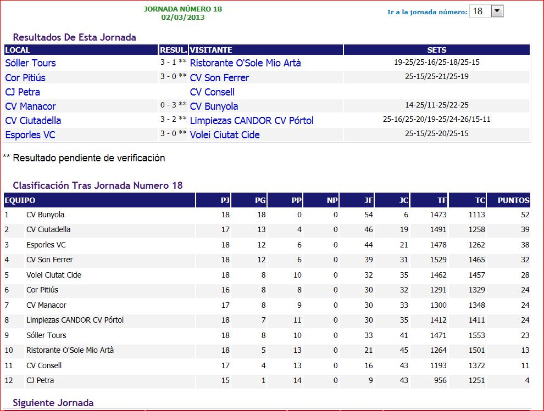The width and height of the screenshot is (544, 411).
Task: Click the PG column header
Action: 249,200
